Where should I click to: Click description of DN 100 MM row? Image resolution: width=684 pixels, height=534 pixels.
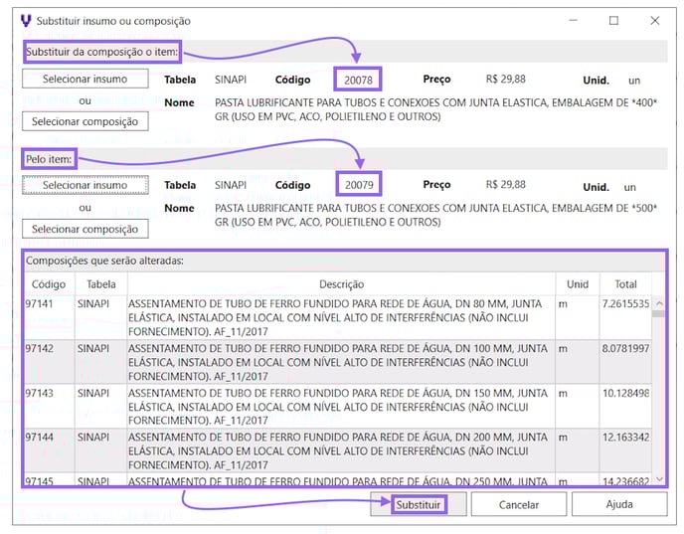(x=338, y=362)
